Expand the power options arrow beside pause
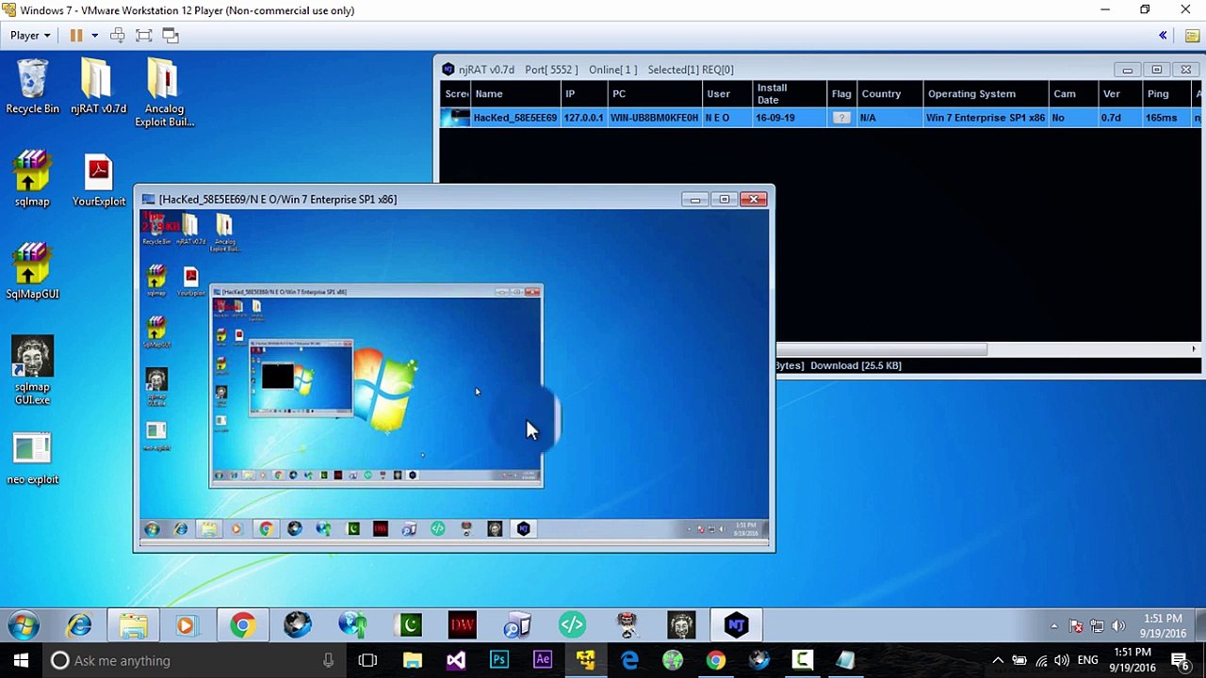This screenshot has height=678, width=1206. tap(94, 36)
